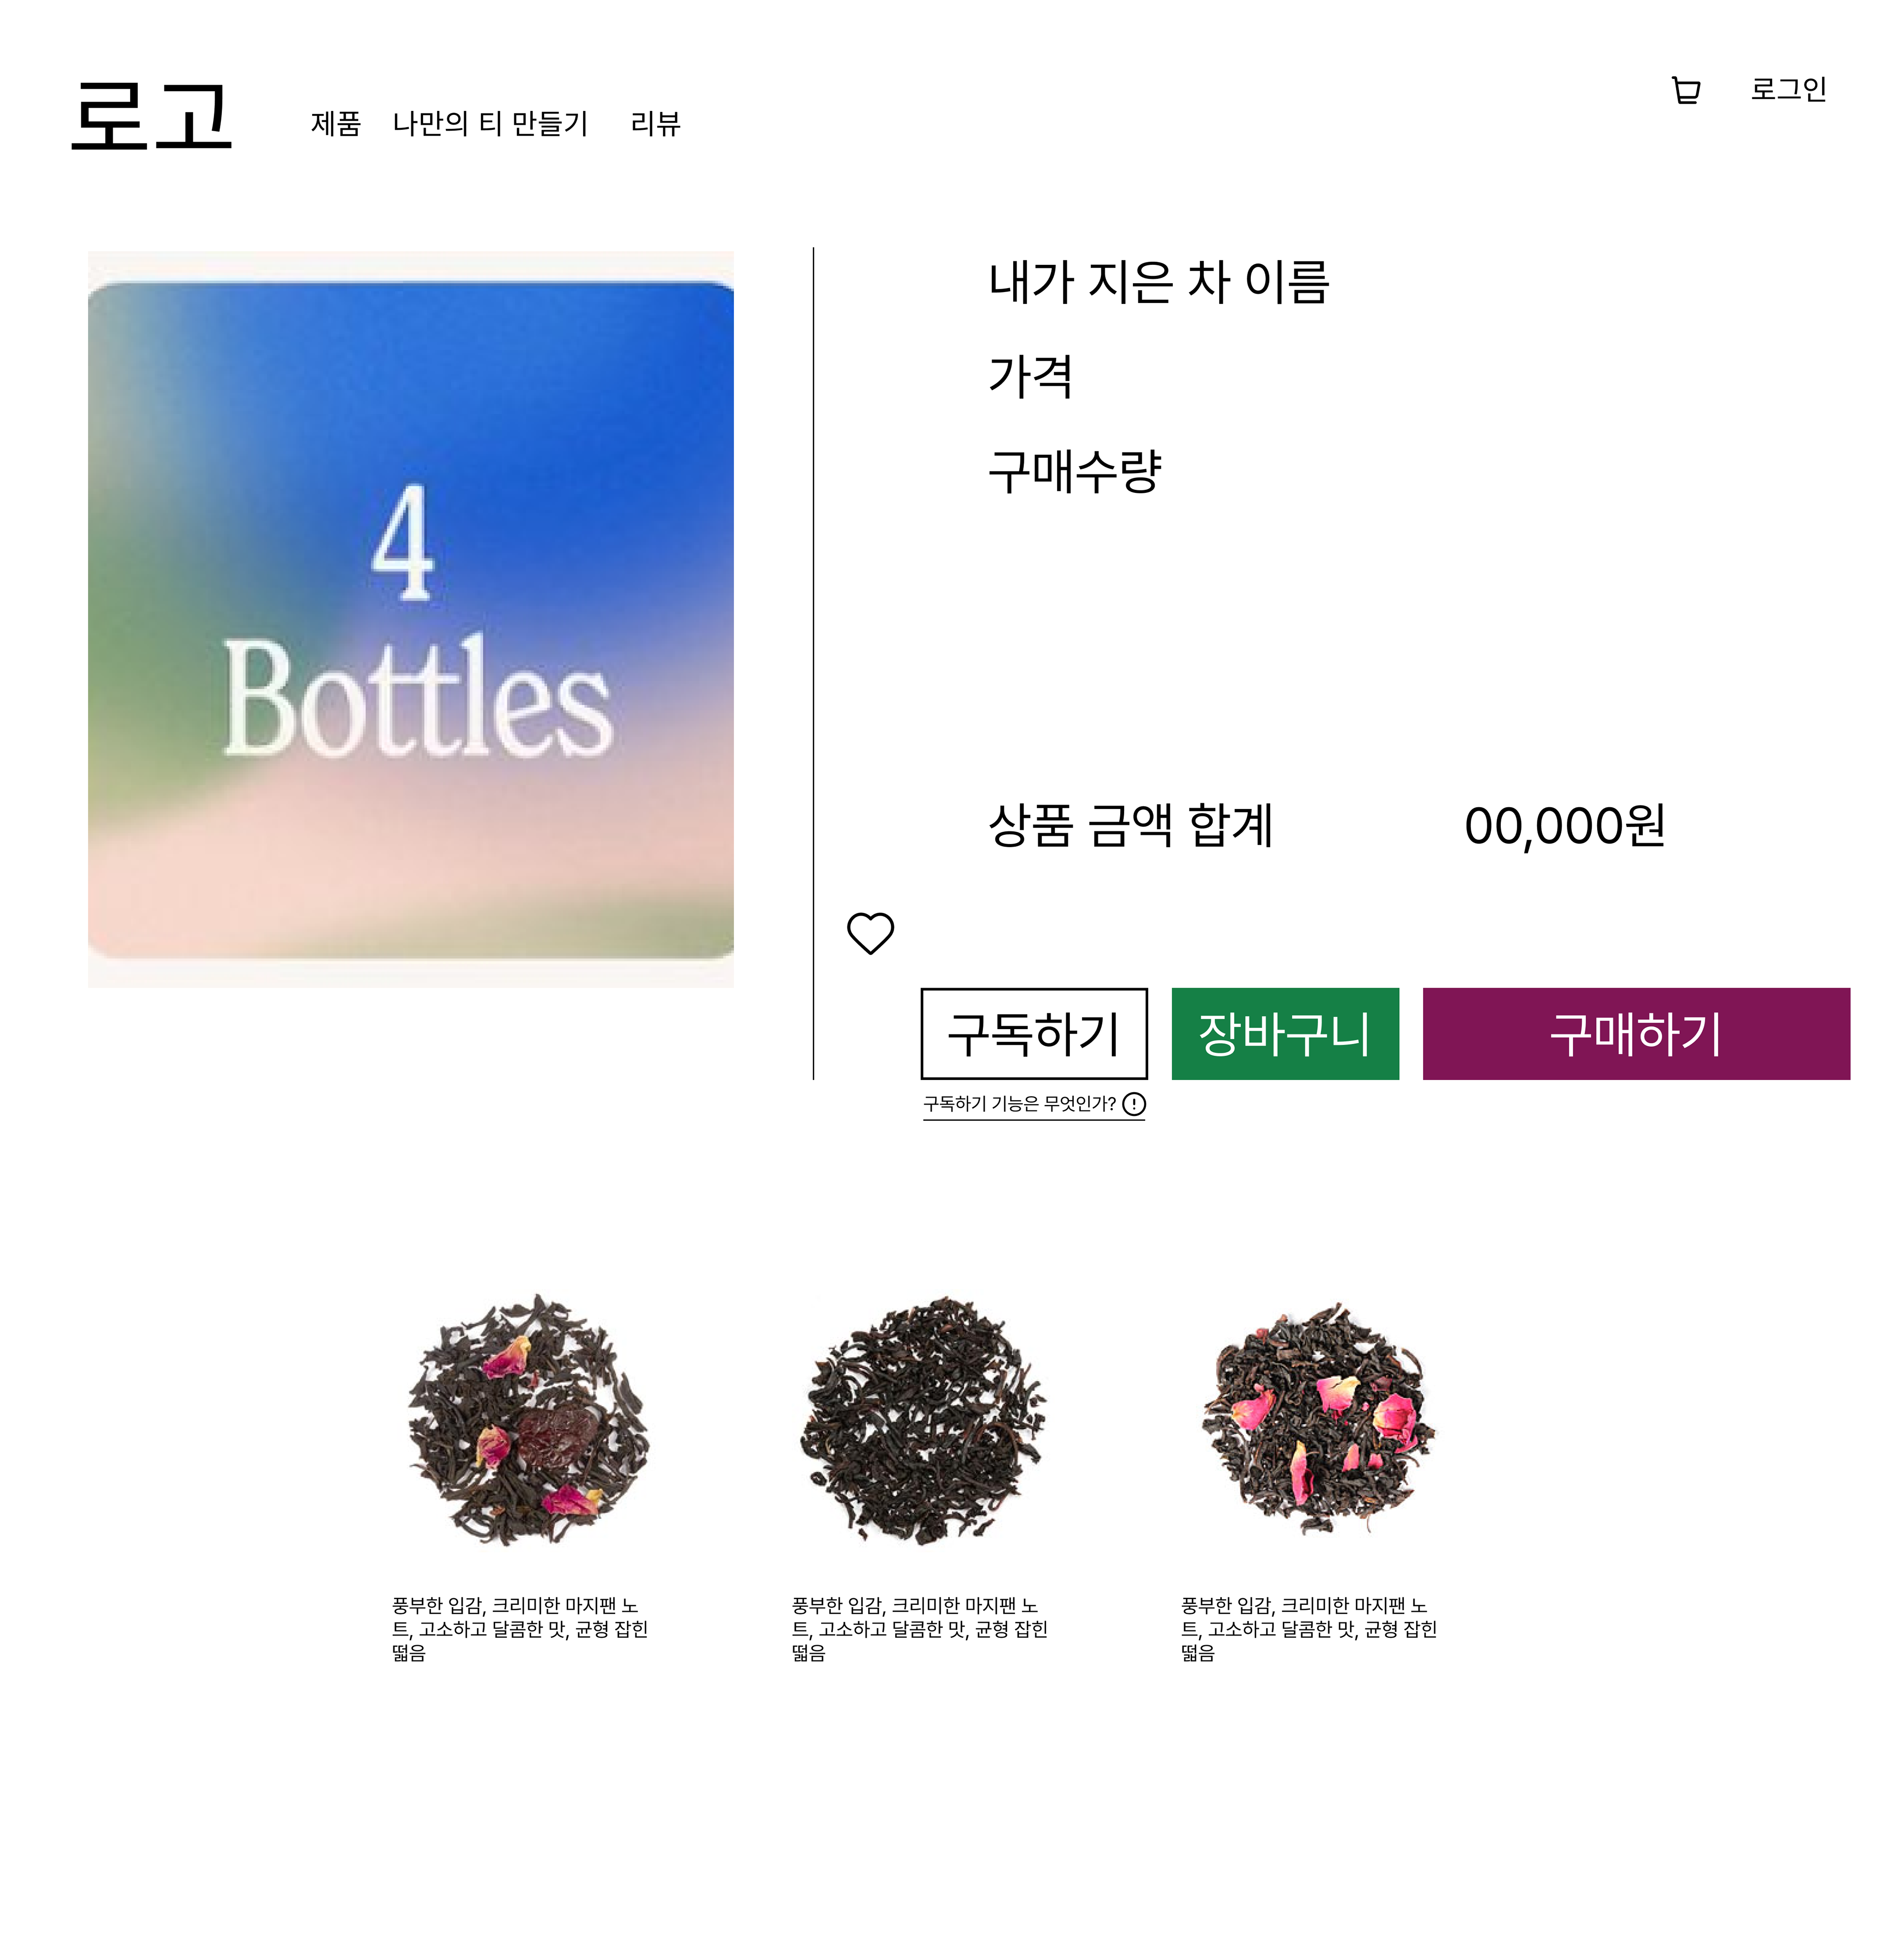Go to the 리뷰 menu item

click(x=655, y=123)
